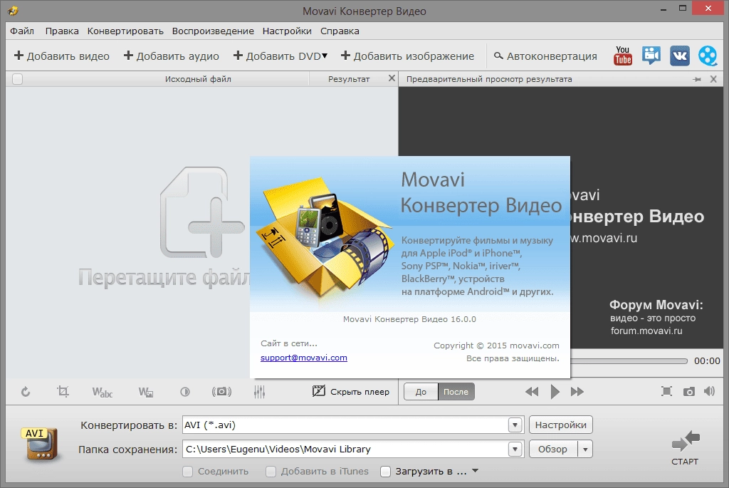Open support@movavi.com email link

click(303, 358)
